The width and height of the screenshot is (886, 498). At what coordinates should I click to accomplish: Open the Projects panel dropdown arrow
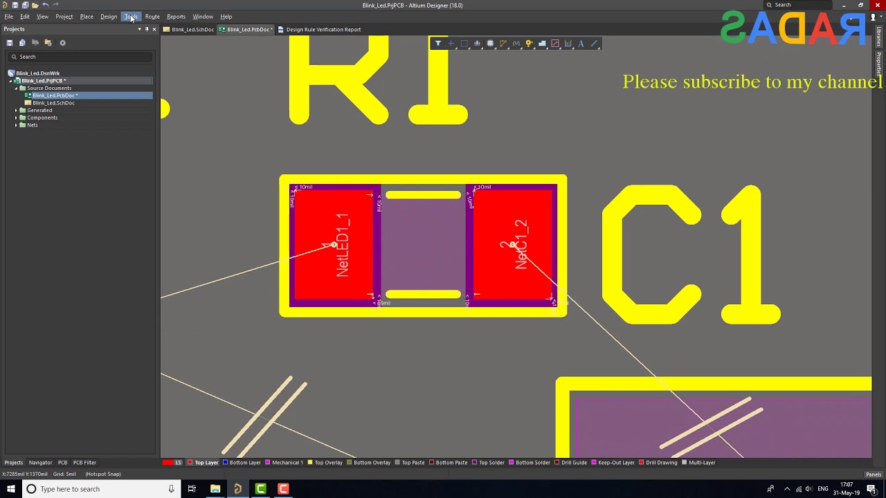[x=139, y=29]
